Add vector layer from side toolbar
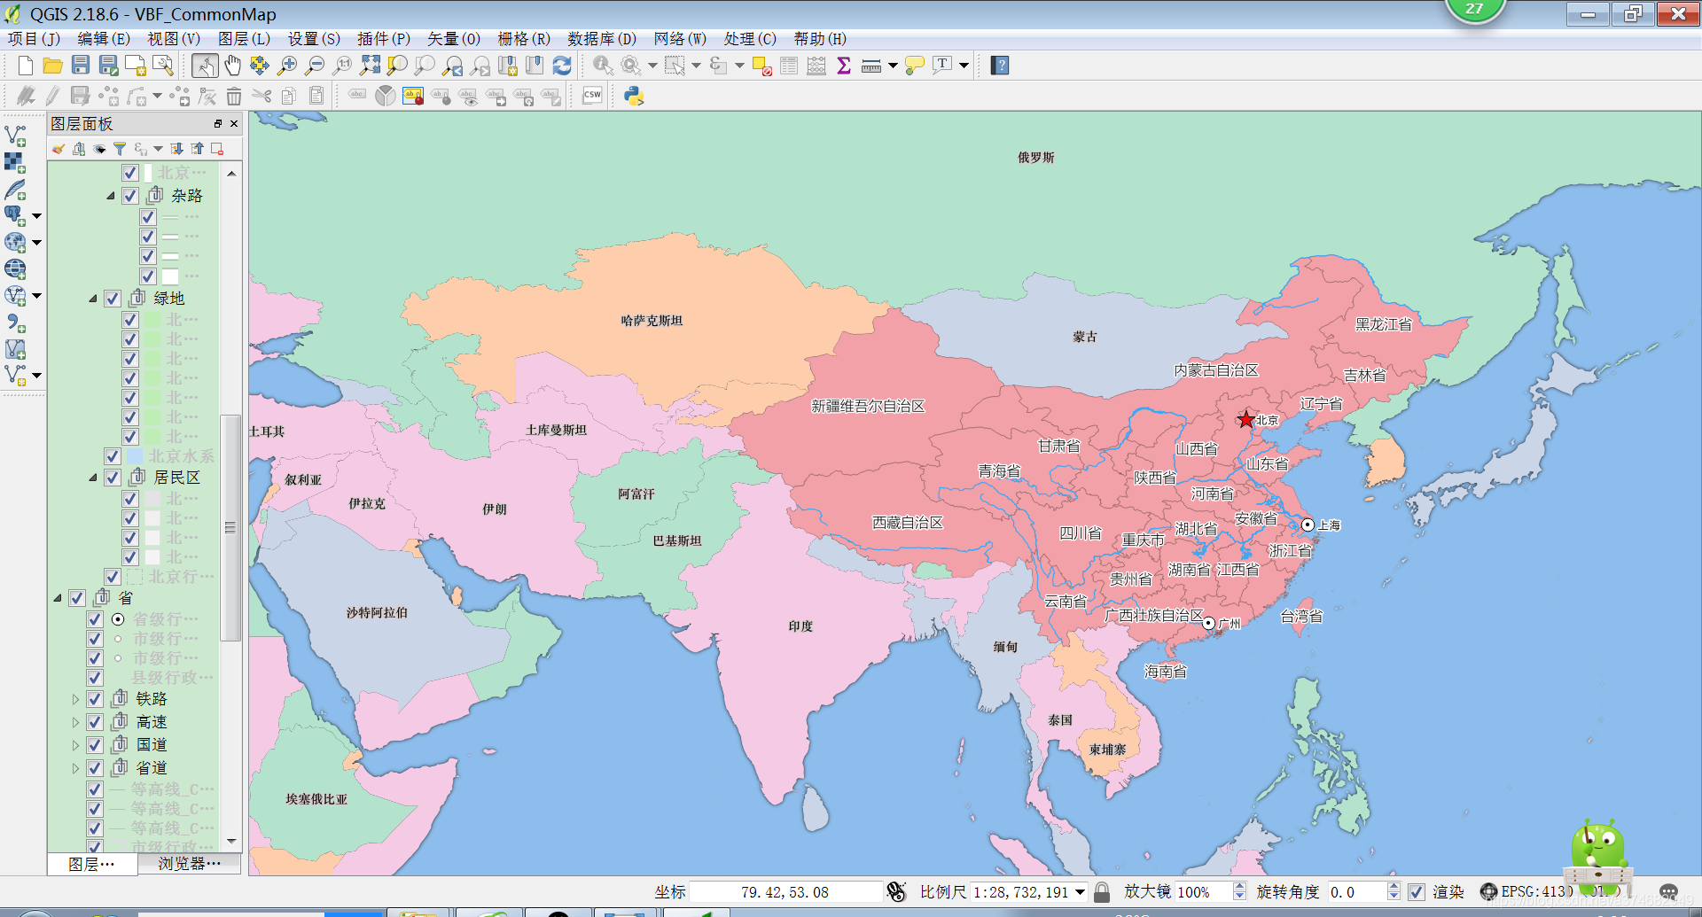1702x917 pixels. pos(16,136)
